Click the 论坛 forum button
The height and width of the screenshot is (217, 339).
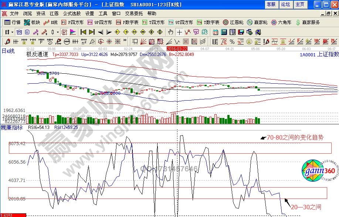[x=285, y=4]
